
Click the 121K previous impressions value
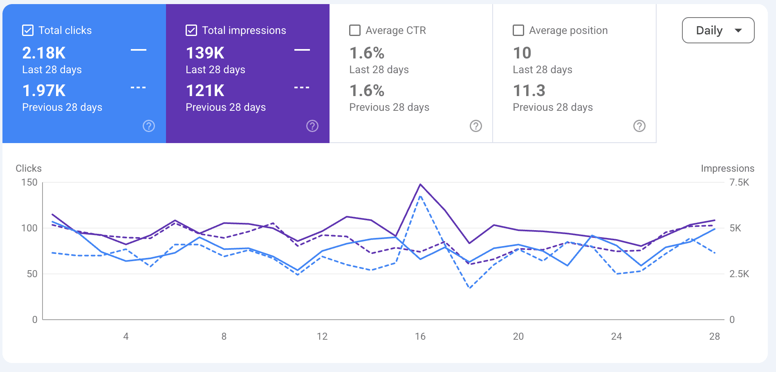click(x=205, y=90)
